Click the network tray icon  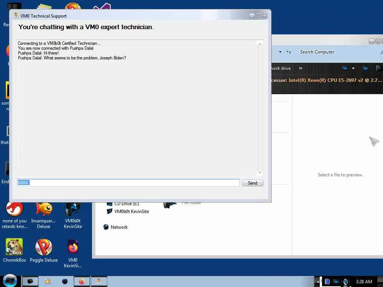pyautogui.click(x=336, y=282)
